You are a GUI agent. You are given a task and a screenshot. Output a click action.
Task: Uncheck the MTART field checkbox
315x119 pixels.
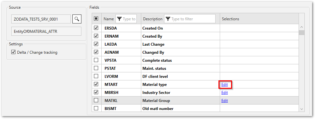click(x=96, y=84)
